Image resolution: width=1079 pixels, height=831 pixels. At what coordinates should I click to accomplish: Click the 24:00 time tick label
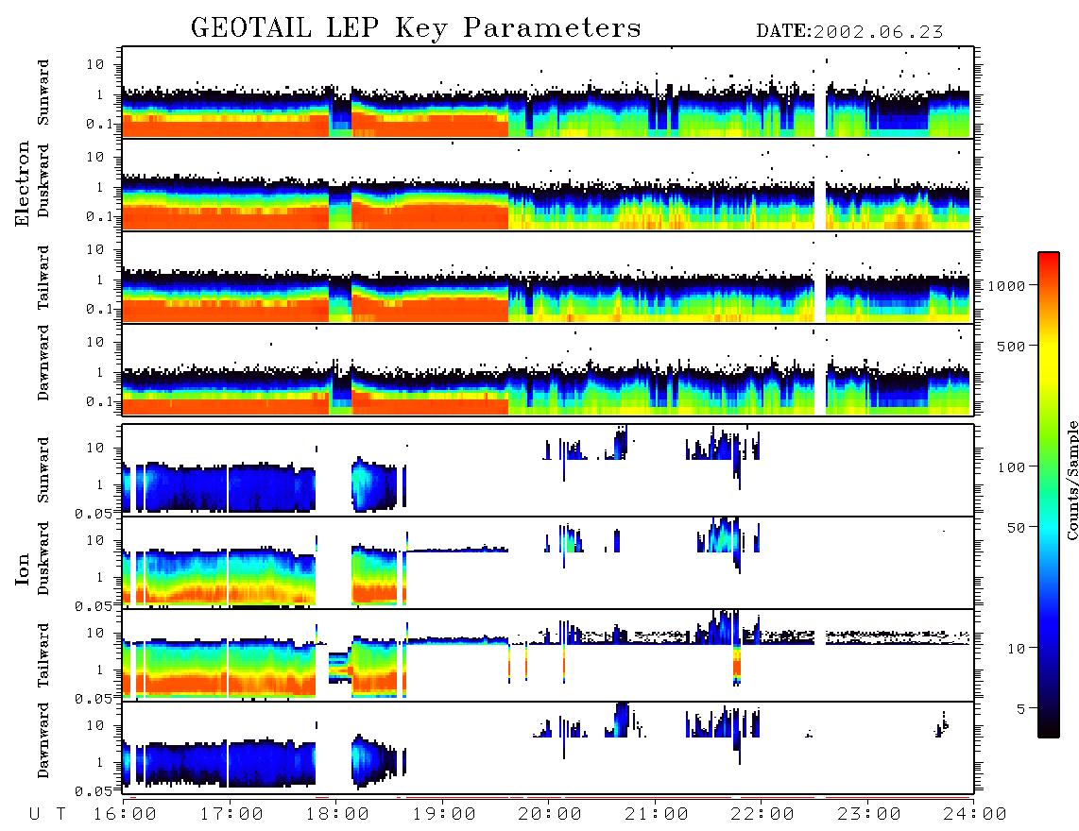(974, 815)
